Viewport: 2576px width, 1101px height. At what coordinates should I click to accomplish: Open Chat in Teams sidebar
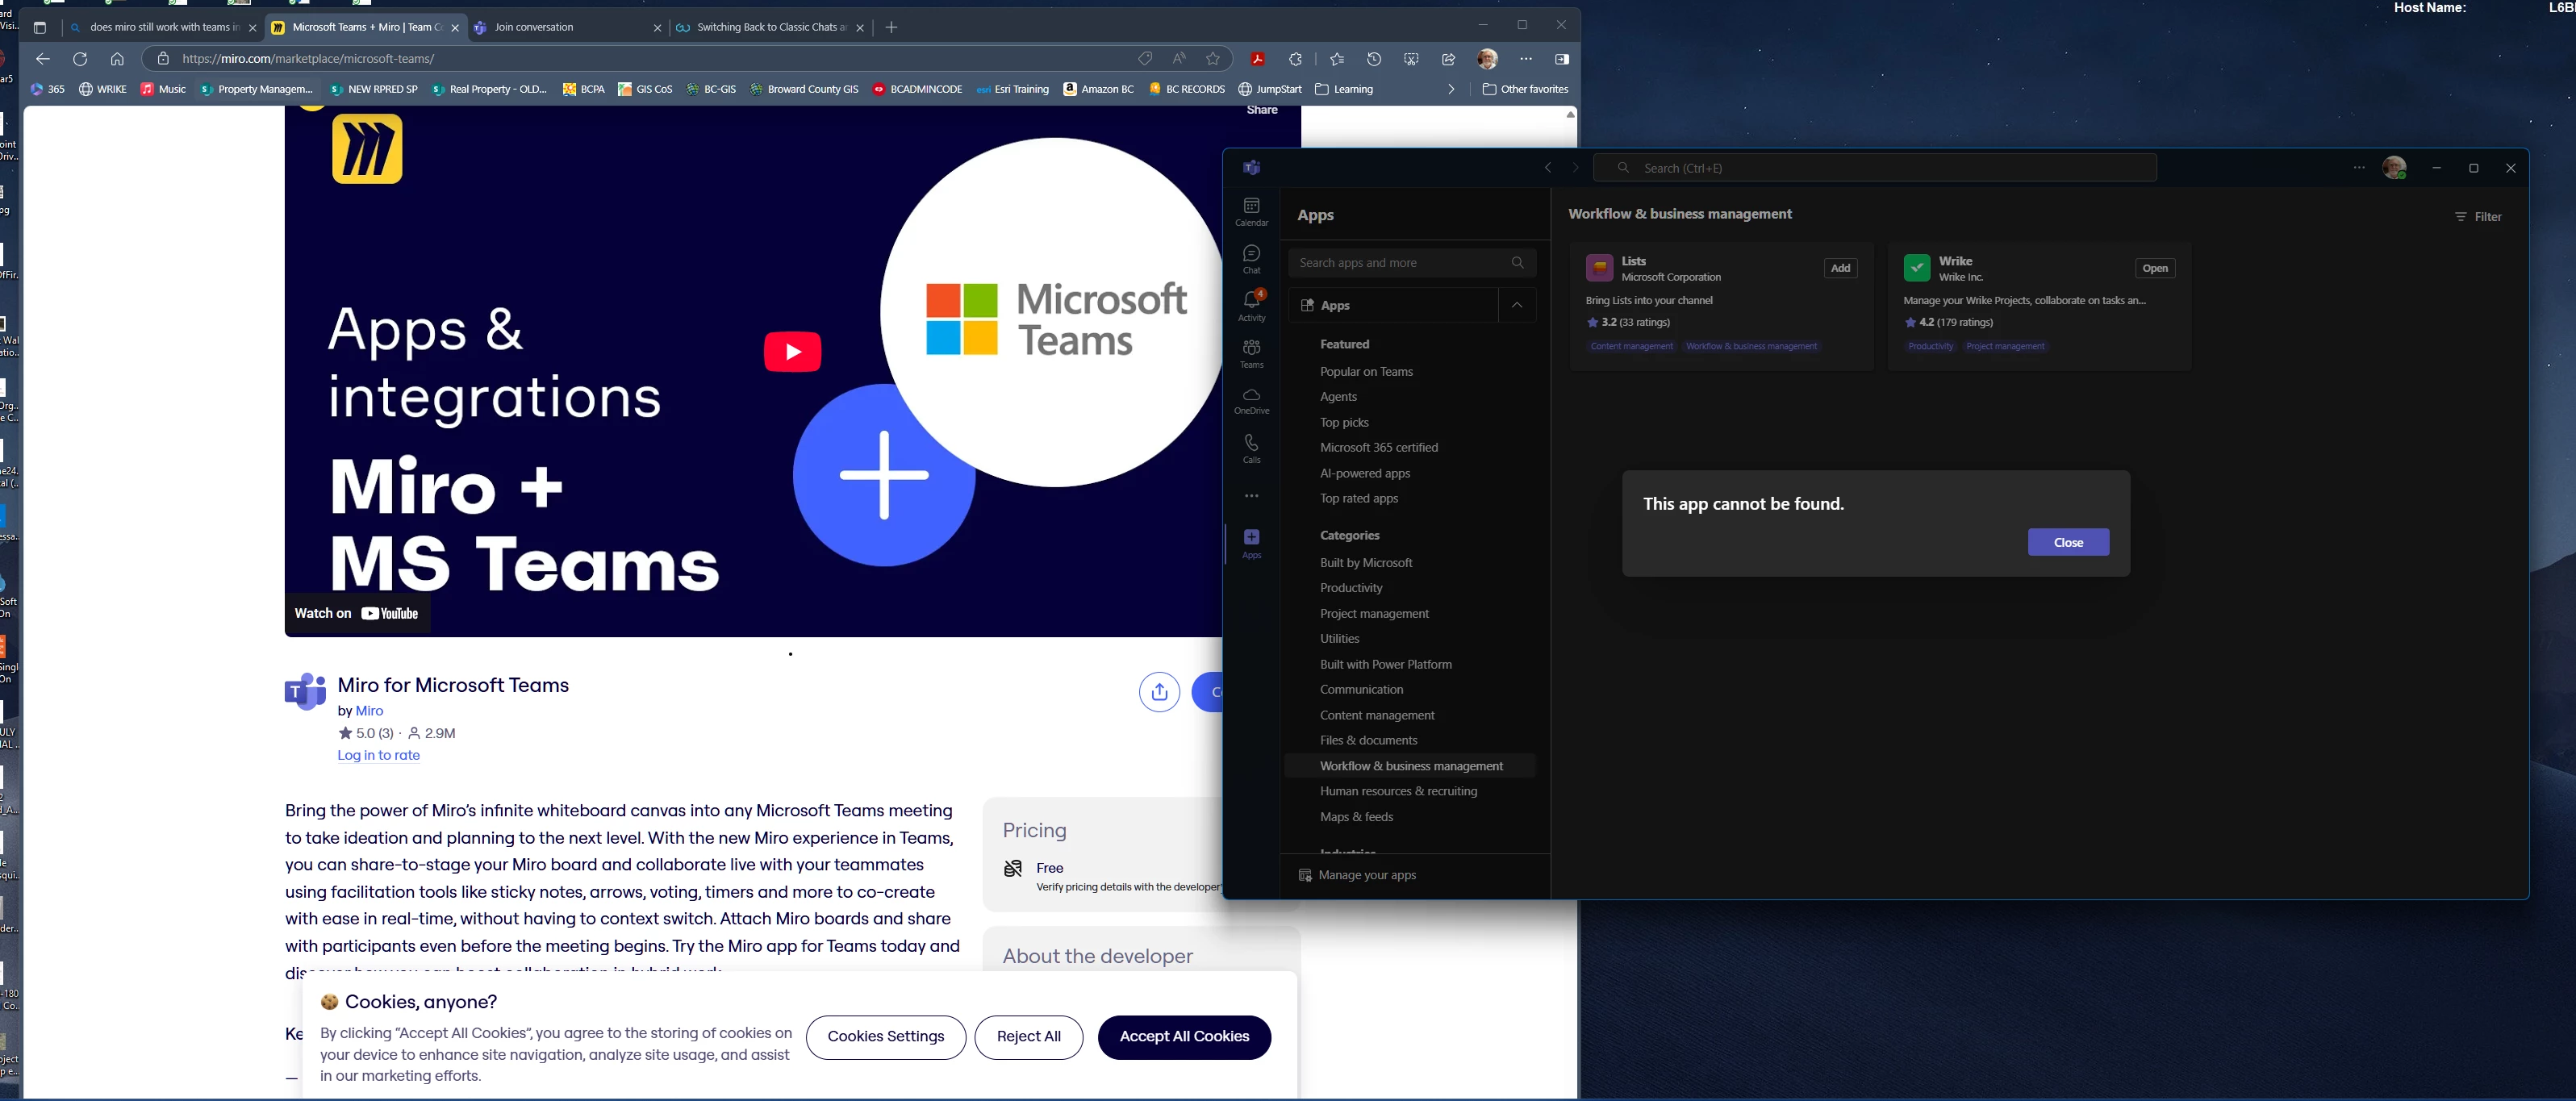click(x=1251, y=260)
